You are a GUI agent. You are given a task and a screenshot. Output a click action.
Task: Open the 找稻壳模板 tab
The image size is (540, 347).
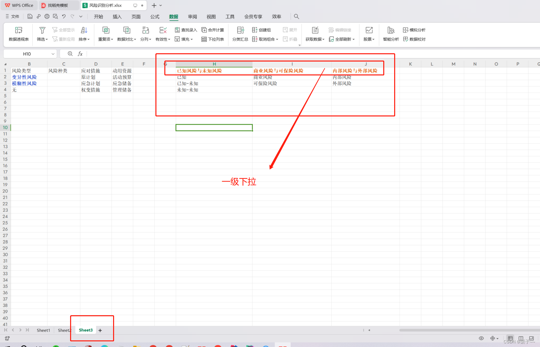click(59, 5)
